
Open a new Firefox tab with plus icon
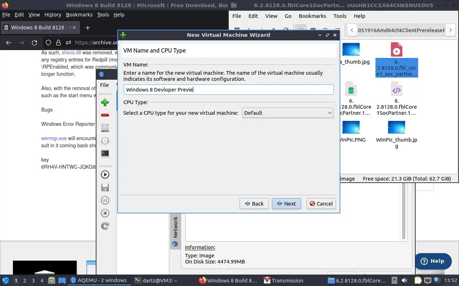[x=87, y=28]
